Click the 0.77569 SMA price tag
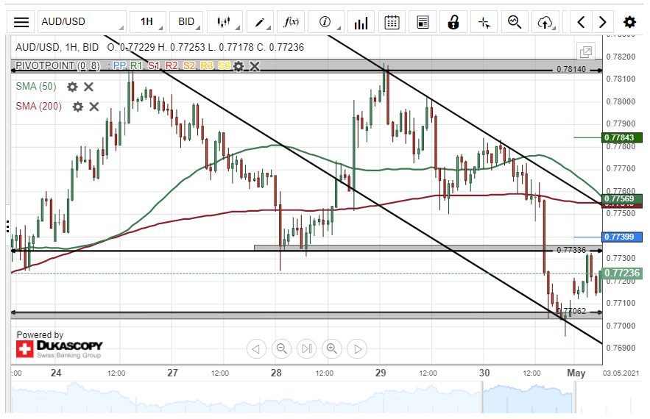Image resolution: width=650 pixels, height=419 pixels. pos(622,198)
